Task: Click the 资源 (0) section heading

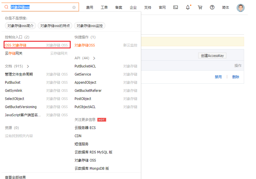Action: tap(12, 128)
